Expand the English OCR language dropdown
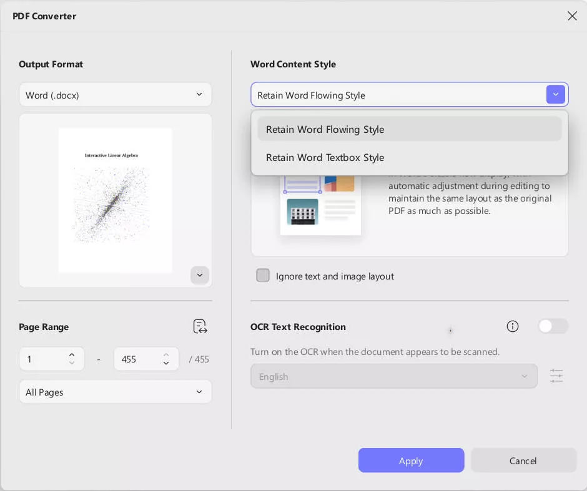The image size is (587, 491). pos(393,376)
